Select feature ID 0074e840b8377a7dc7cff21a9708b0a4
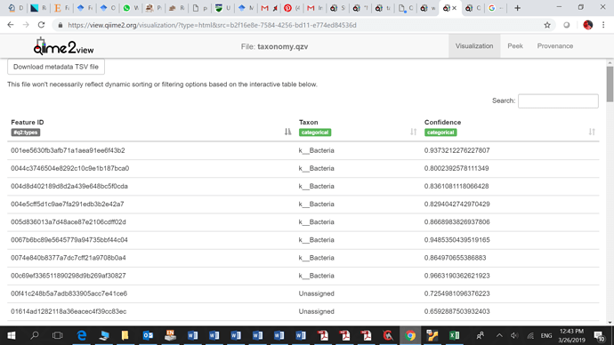 click(69, 258)
